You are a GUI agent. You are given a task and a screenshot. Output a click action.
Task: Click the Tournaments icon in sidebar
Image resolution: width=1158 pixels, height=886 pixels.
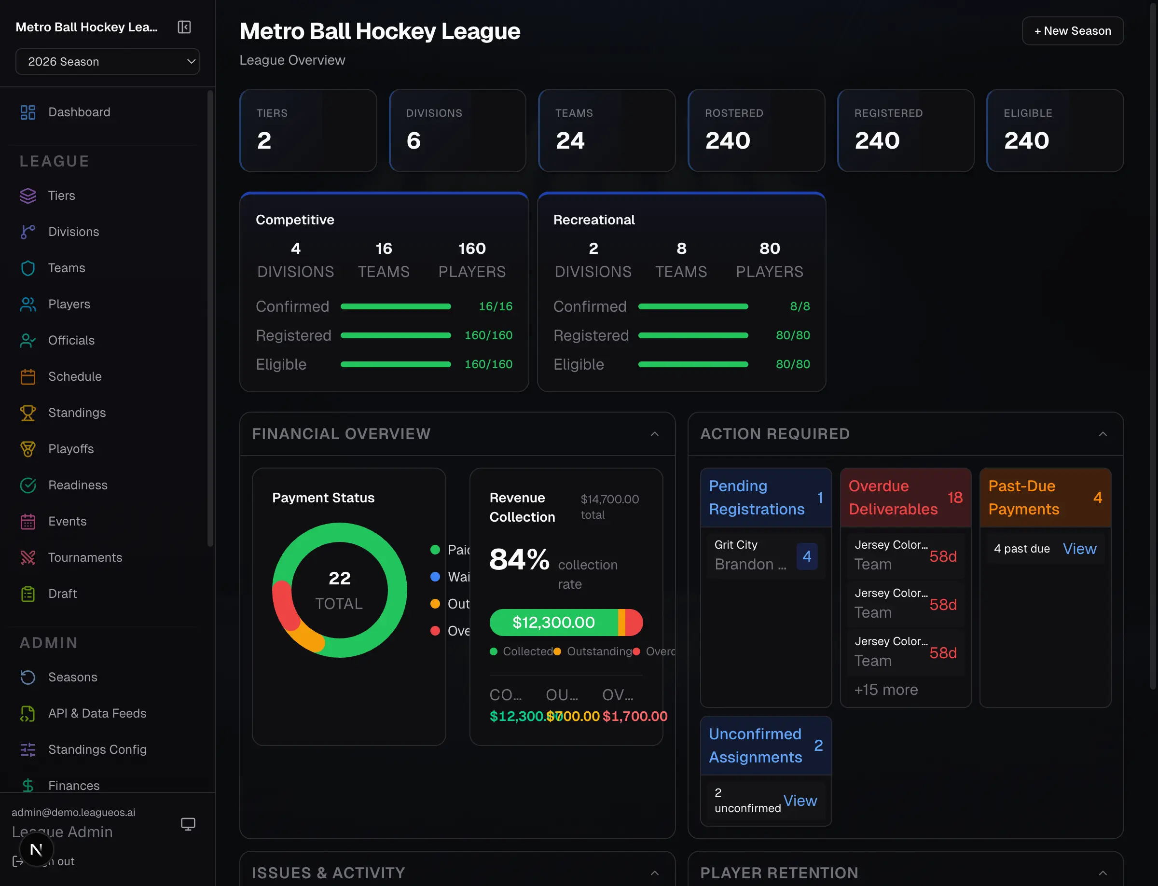pos(28,557)
